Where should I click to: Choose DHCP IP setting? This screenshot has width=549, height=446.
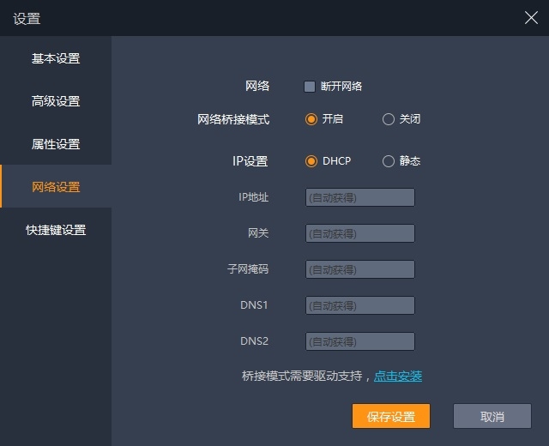(x=311, y=161)
